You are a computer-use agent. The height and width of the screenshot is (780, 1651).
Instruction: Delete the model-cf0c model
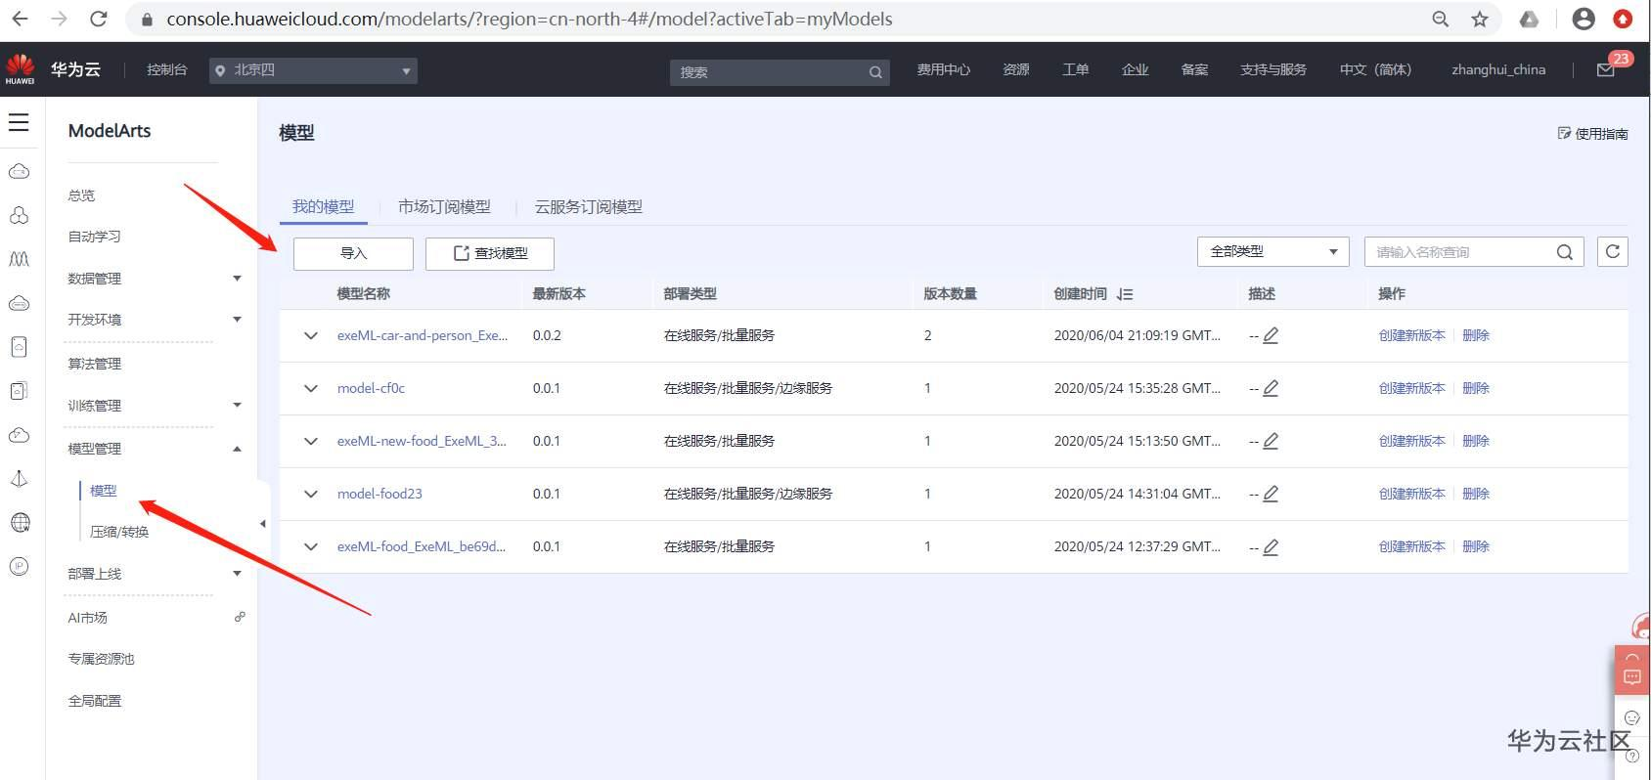[1475, 388]
